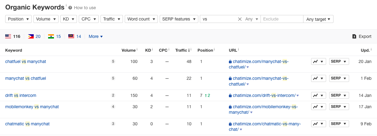Click the Export download icon
377x136 pixels.
(x=354, y=36)
